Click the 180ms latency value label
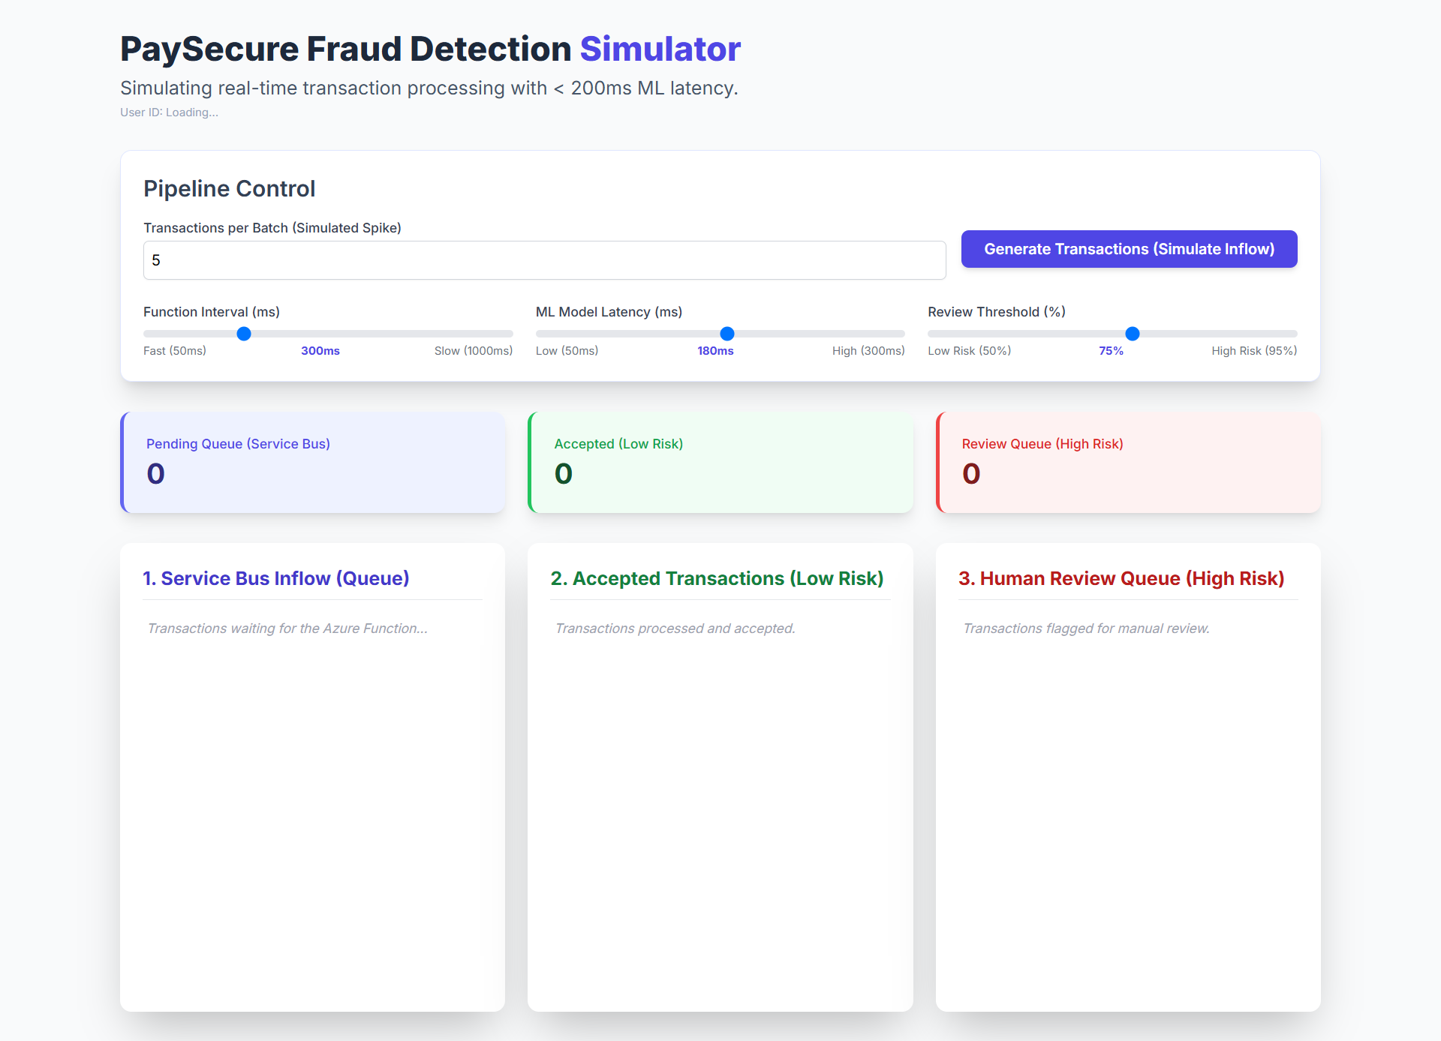 715,351
